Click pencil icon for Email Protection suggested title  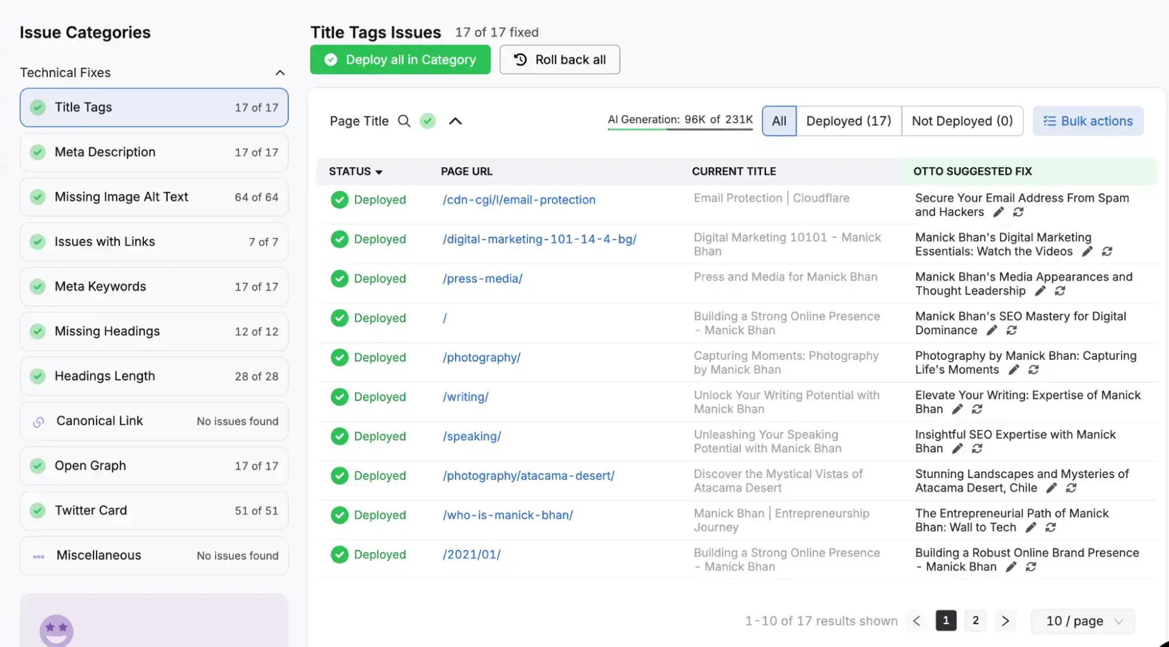pyautogui.click(x=998, y=212)
